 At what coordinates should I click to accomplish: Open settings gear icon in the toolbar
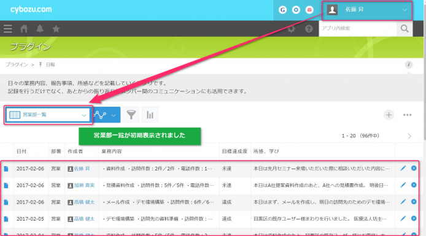click(x=291, y=28)
